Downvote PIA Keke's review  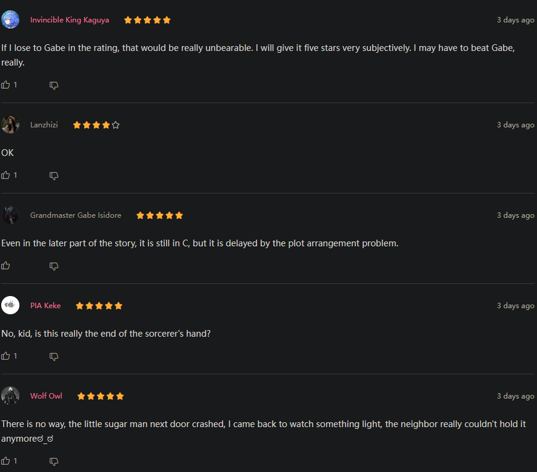(x=54, y=357)
